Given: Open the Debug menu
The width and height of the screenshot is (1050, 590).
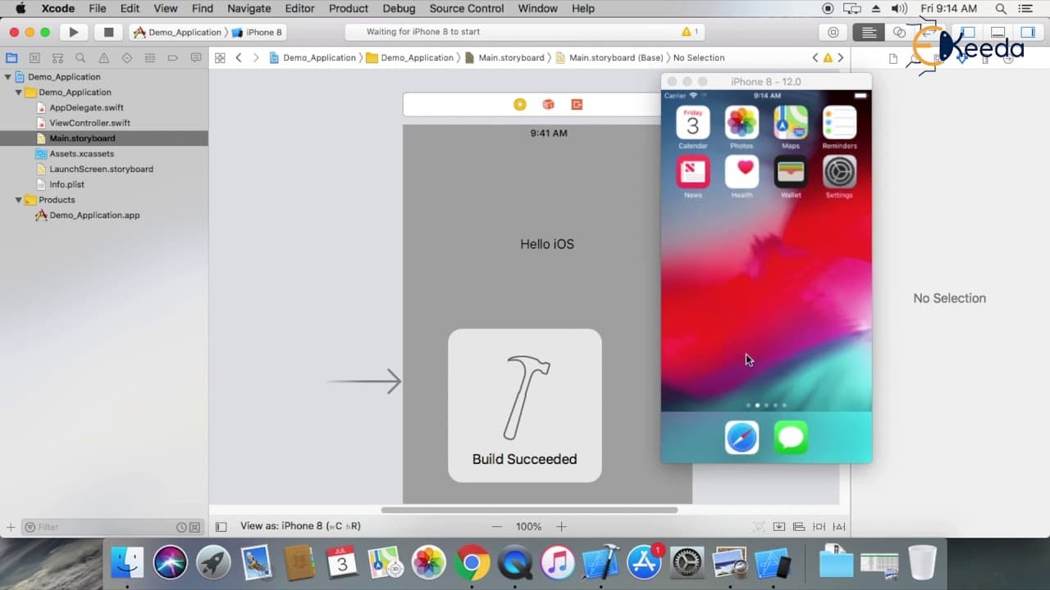Looking at the screenshot, I should (399, 8).
